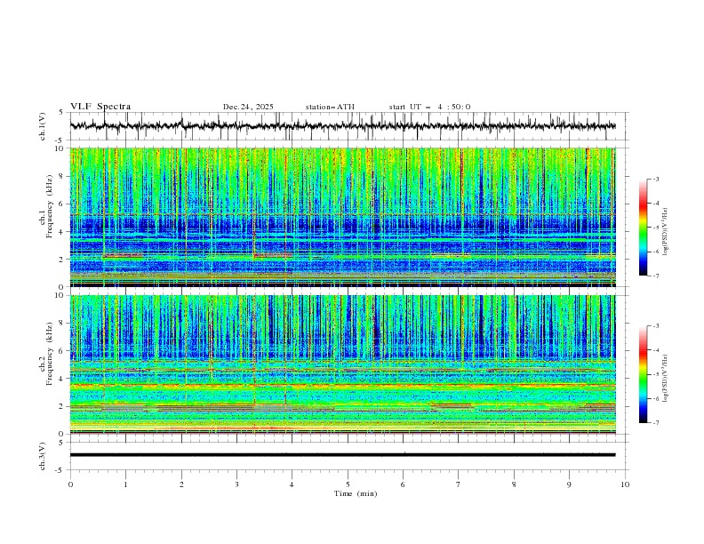Click the ch.1(V) waveform trace
This screenshot has height=544, width=704.
click(342, 126)
